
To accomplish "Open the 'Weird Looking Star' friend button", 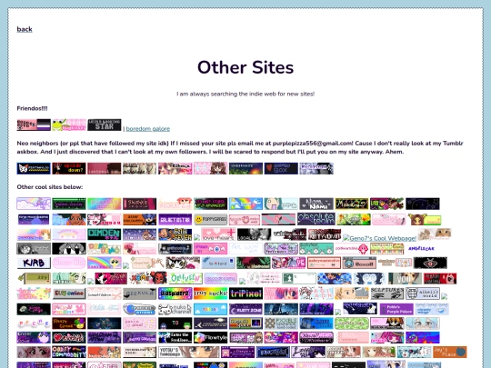I will point(105,124).
